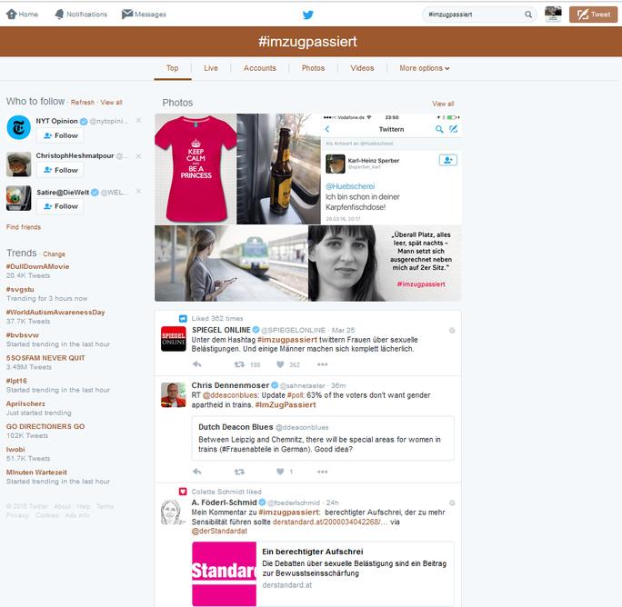Screen dimensions: 622x607
Task: Click View all in Who to follow
Action: coord(111,103)
